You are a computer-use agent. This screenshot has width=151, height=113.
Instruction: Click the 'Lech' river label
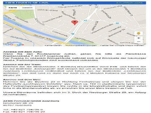pos(19,25)
